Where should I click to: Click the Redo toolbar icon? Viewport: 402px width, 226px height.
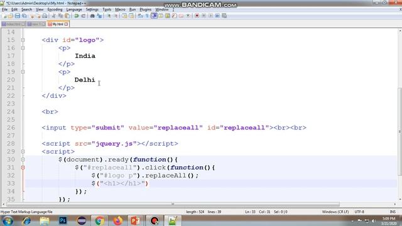coord(83,16)
